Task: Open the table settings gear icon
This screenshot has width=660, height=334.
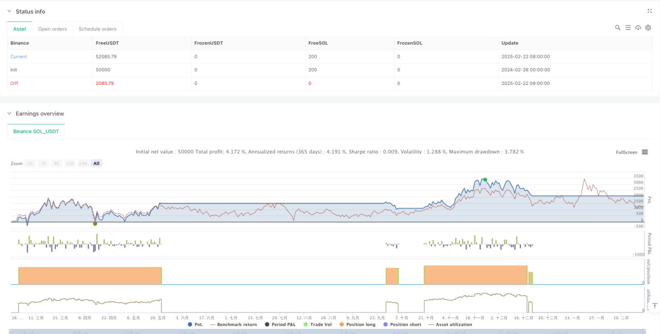Action: [x=648, y=28]
